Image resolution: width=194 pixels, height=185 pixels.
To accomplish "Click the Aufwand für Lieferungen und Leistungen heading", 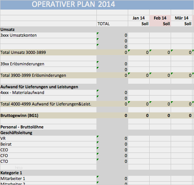I will [x=39, y=87].
